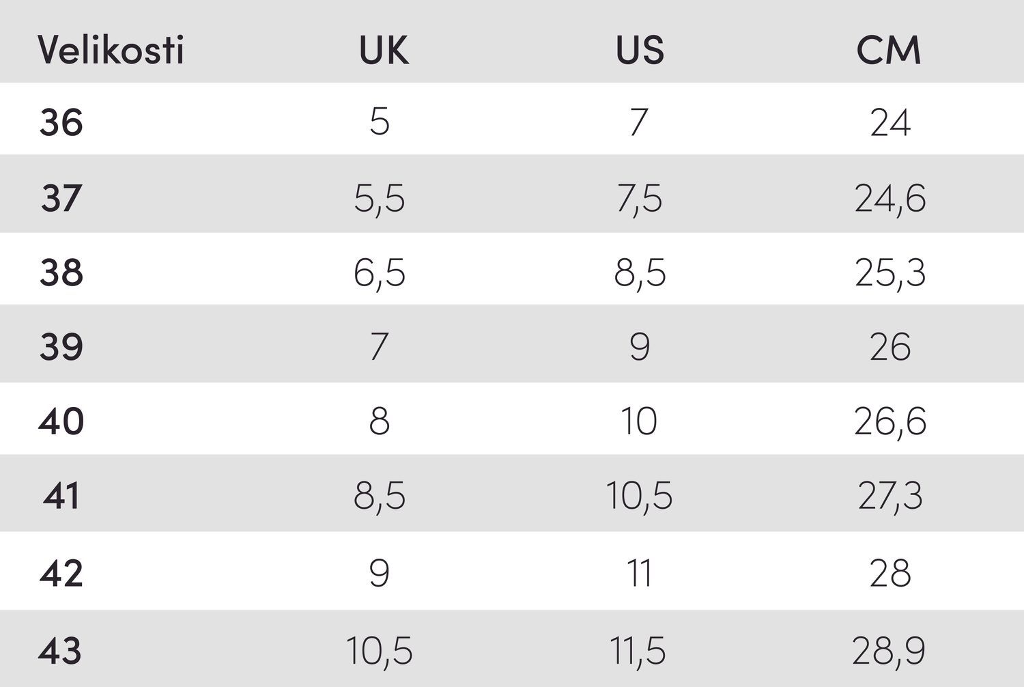Select US value 11,5 for size 43
This screenshot has height=687, width=1024.
638,650
